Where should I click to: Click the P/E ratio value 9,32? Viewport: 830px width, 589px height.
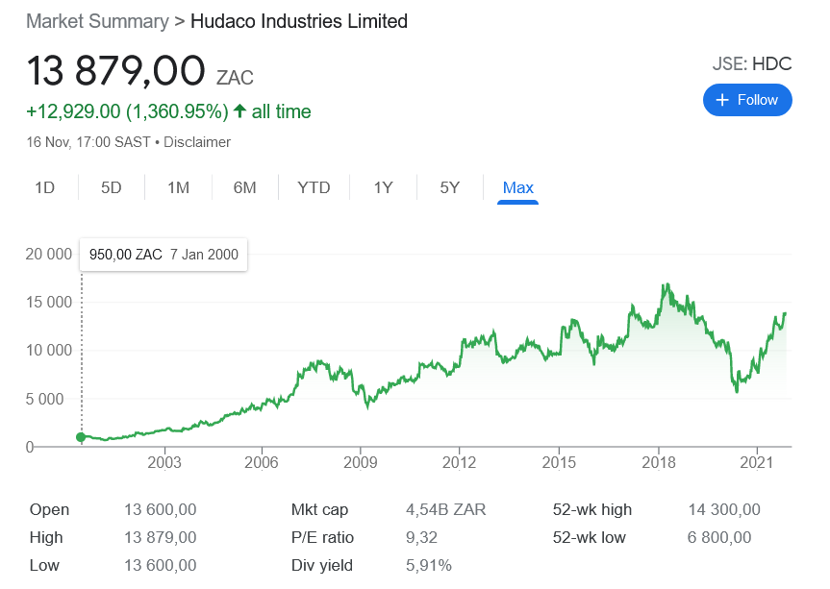pos(421,538)
